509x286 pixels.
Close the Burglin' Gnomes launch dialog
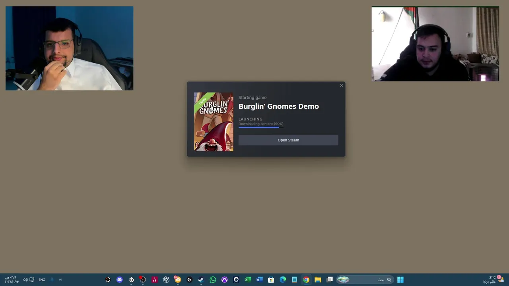341,85
